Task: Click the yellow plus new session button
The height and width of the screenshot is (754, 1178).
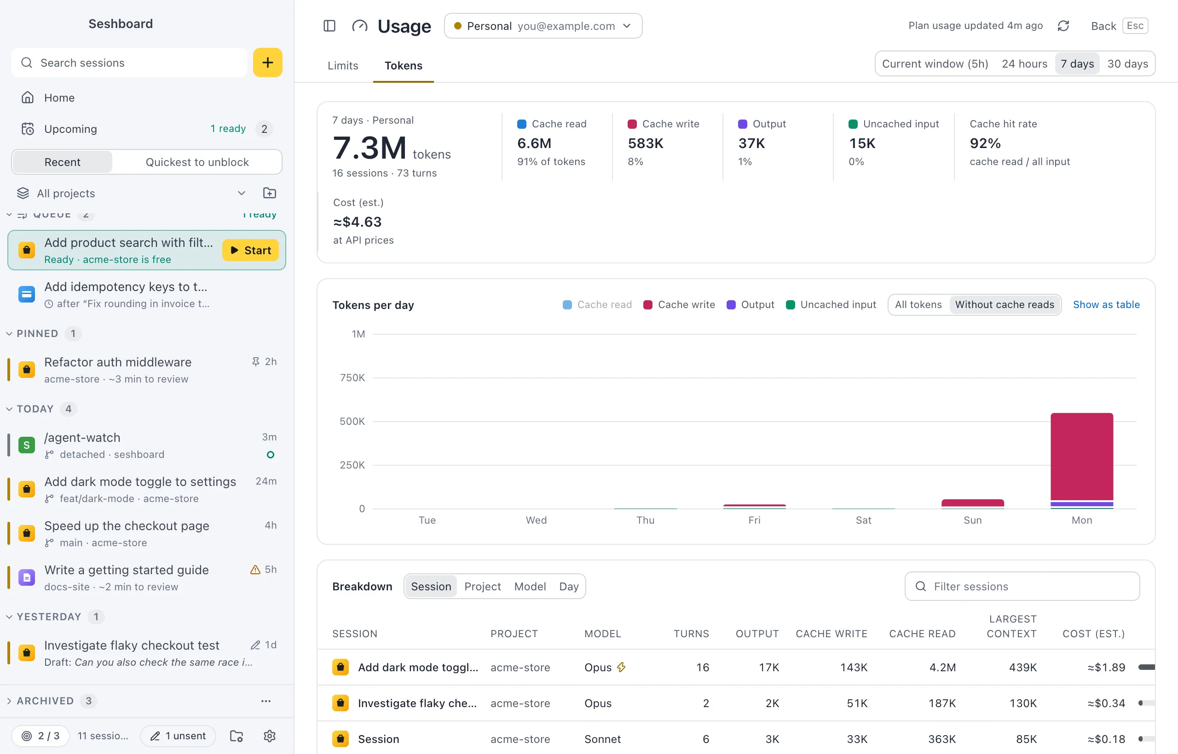Action: pyautogui.click(x=267, y=63)
